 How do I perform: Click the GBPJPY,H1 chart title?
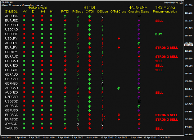(7, 2)
